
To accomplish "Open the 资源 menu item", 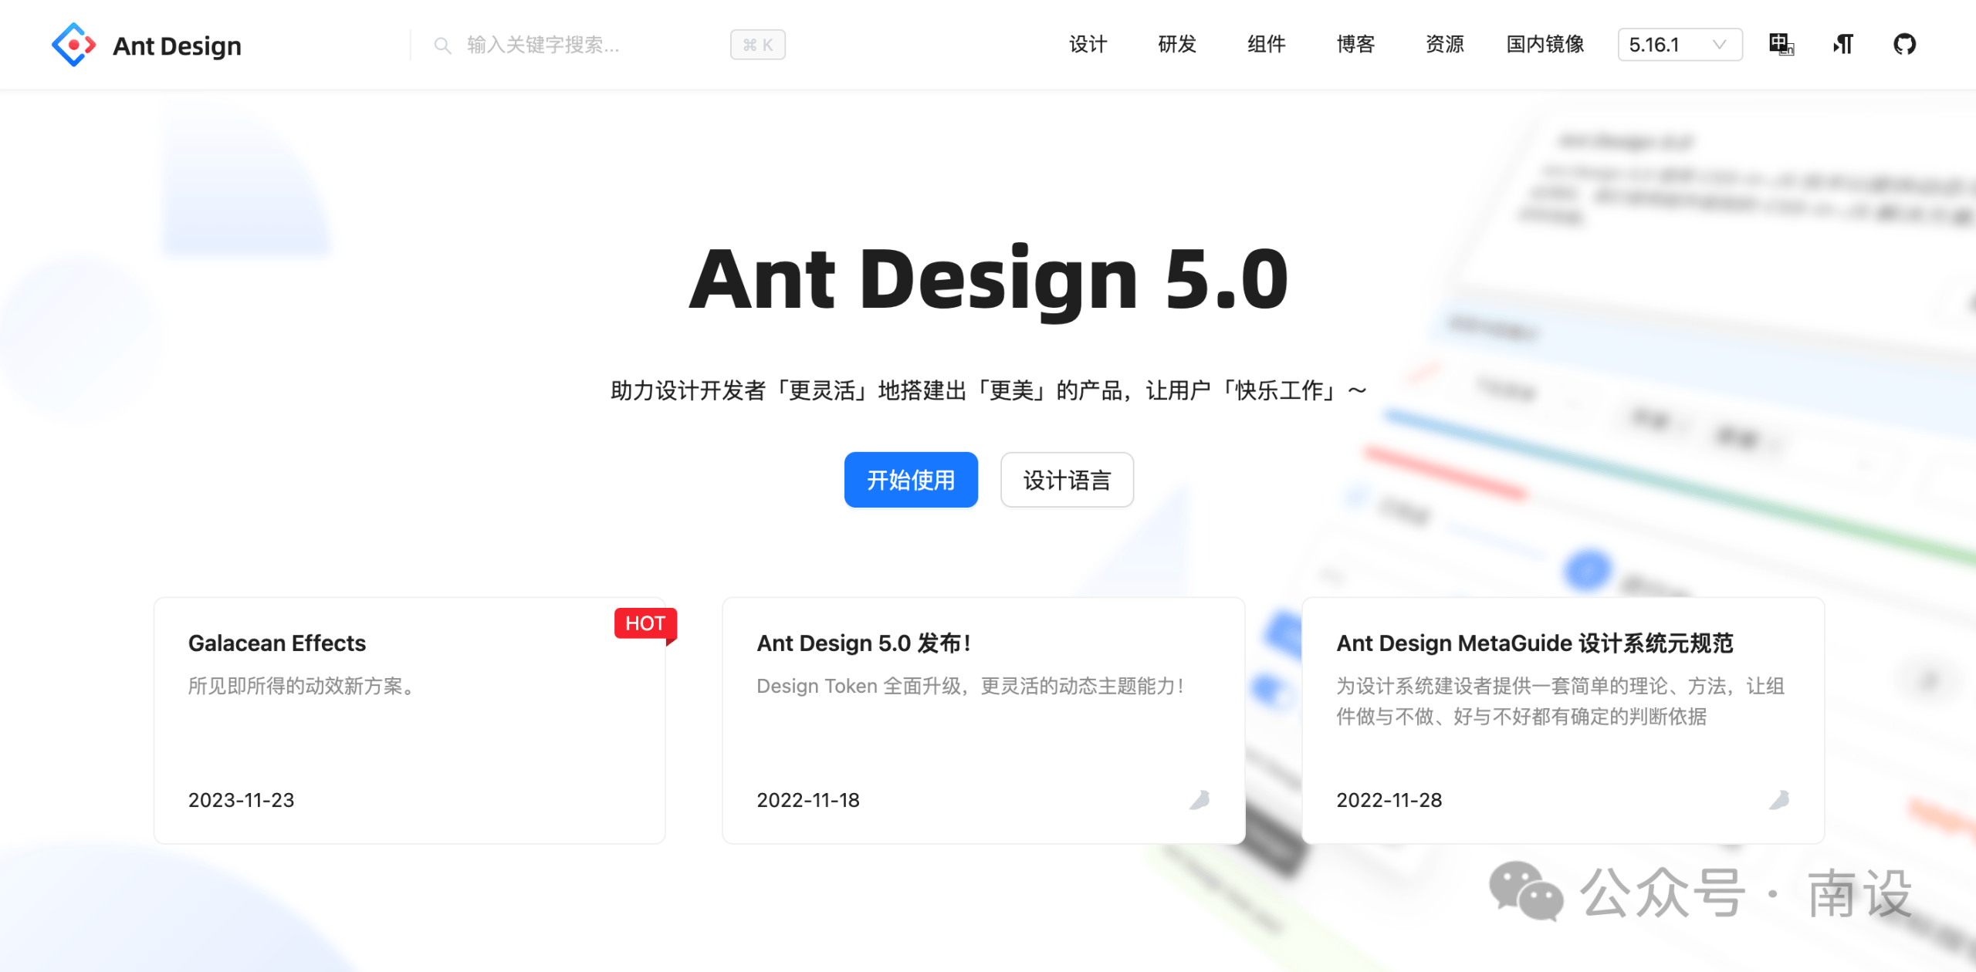I will click(1445, 45).
